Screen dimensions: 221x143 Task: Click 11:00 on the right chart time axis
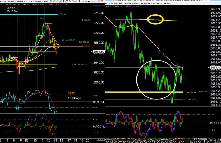tap(181, 142)
